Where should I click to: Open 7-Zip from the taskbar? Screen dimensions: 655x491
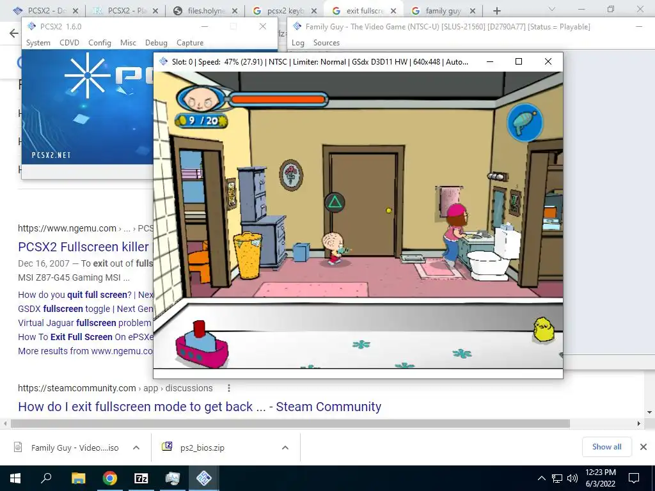tap(141, 478)
